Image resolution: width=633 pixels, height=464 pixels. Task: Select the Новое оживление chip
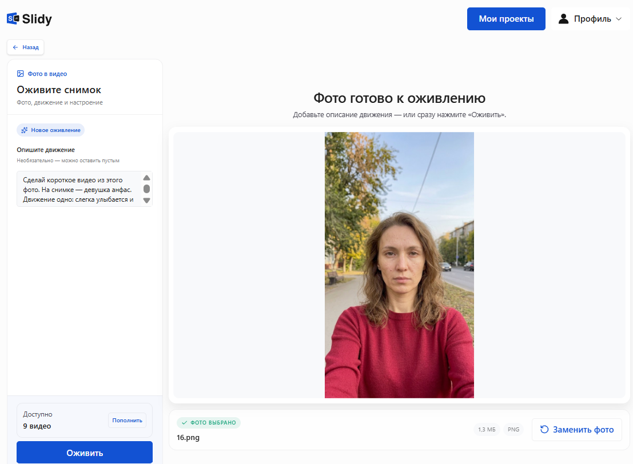(x=50, y=130)
